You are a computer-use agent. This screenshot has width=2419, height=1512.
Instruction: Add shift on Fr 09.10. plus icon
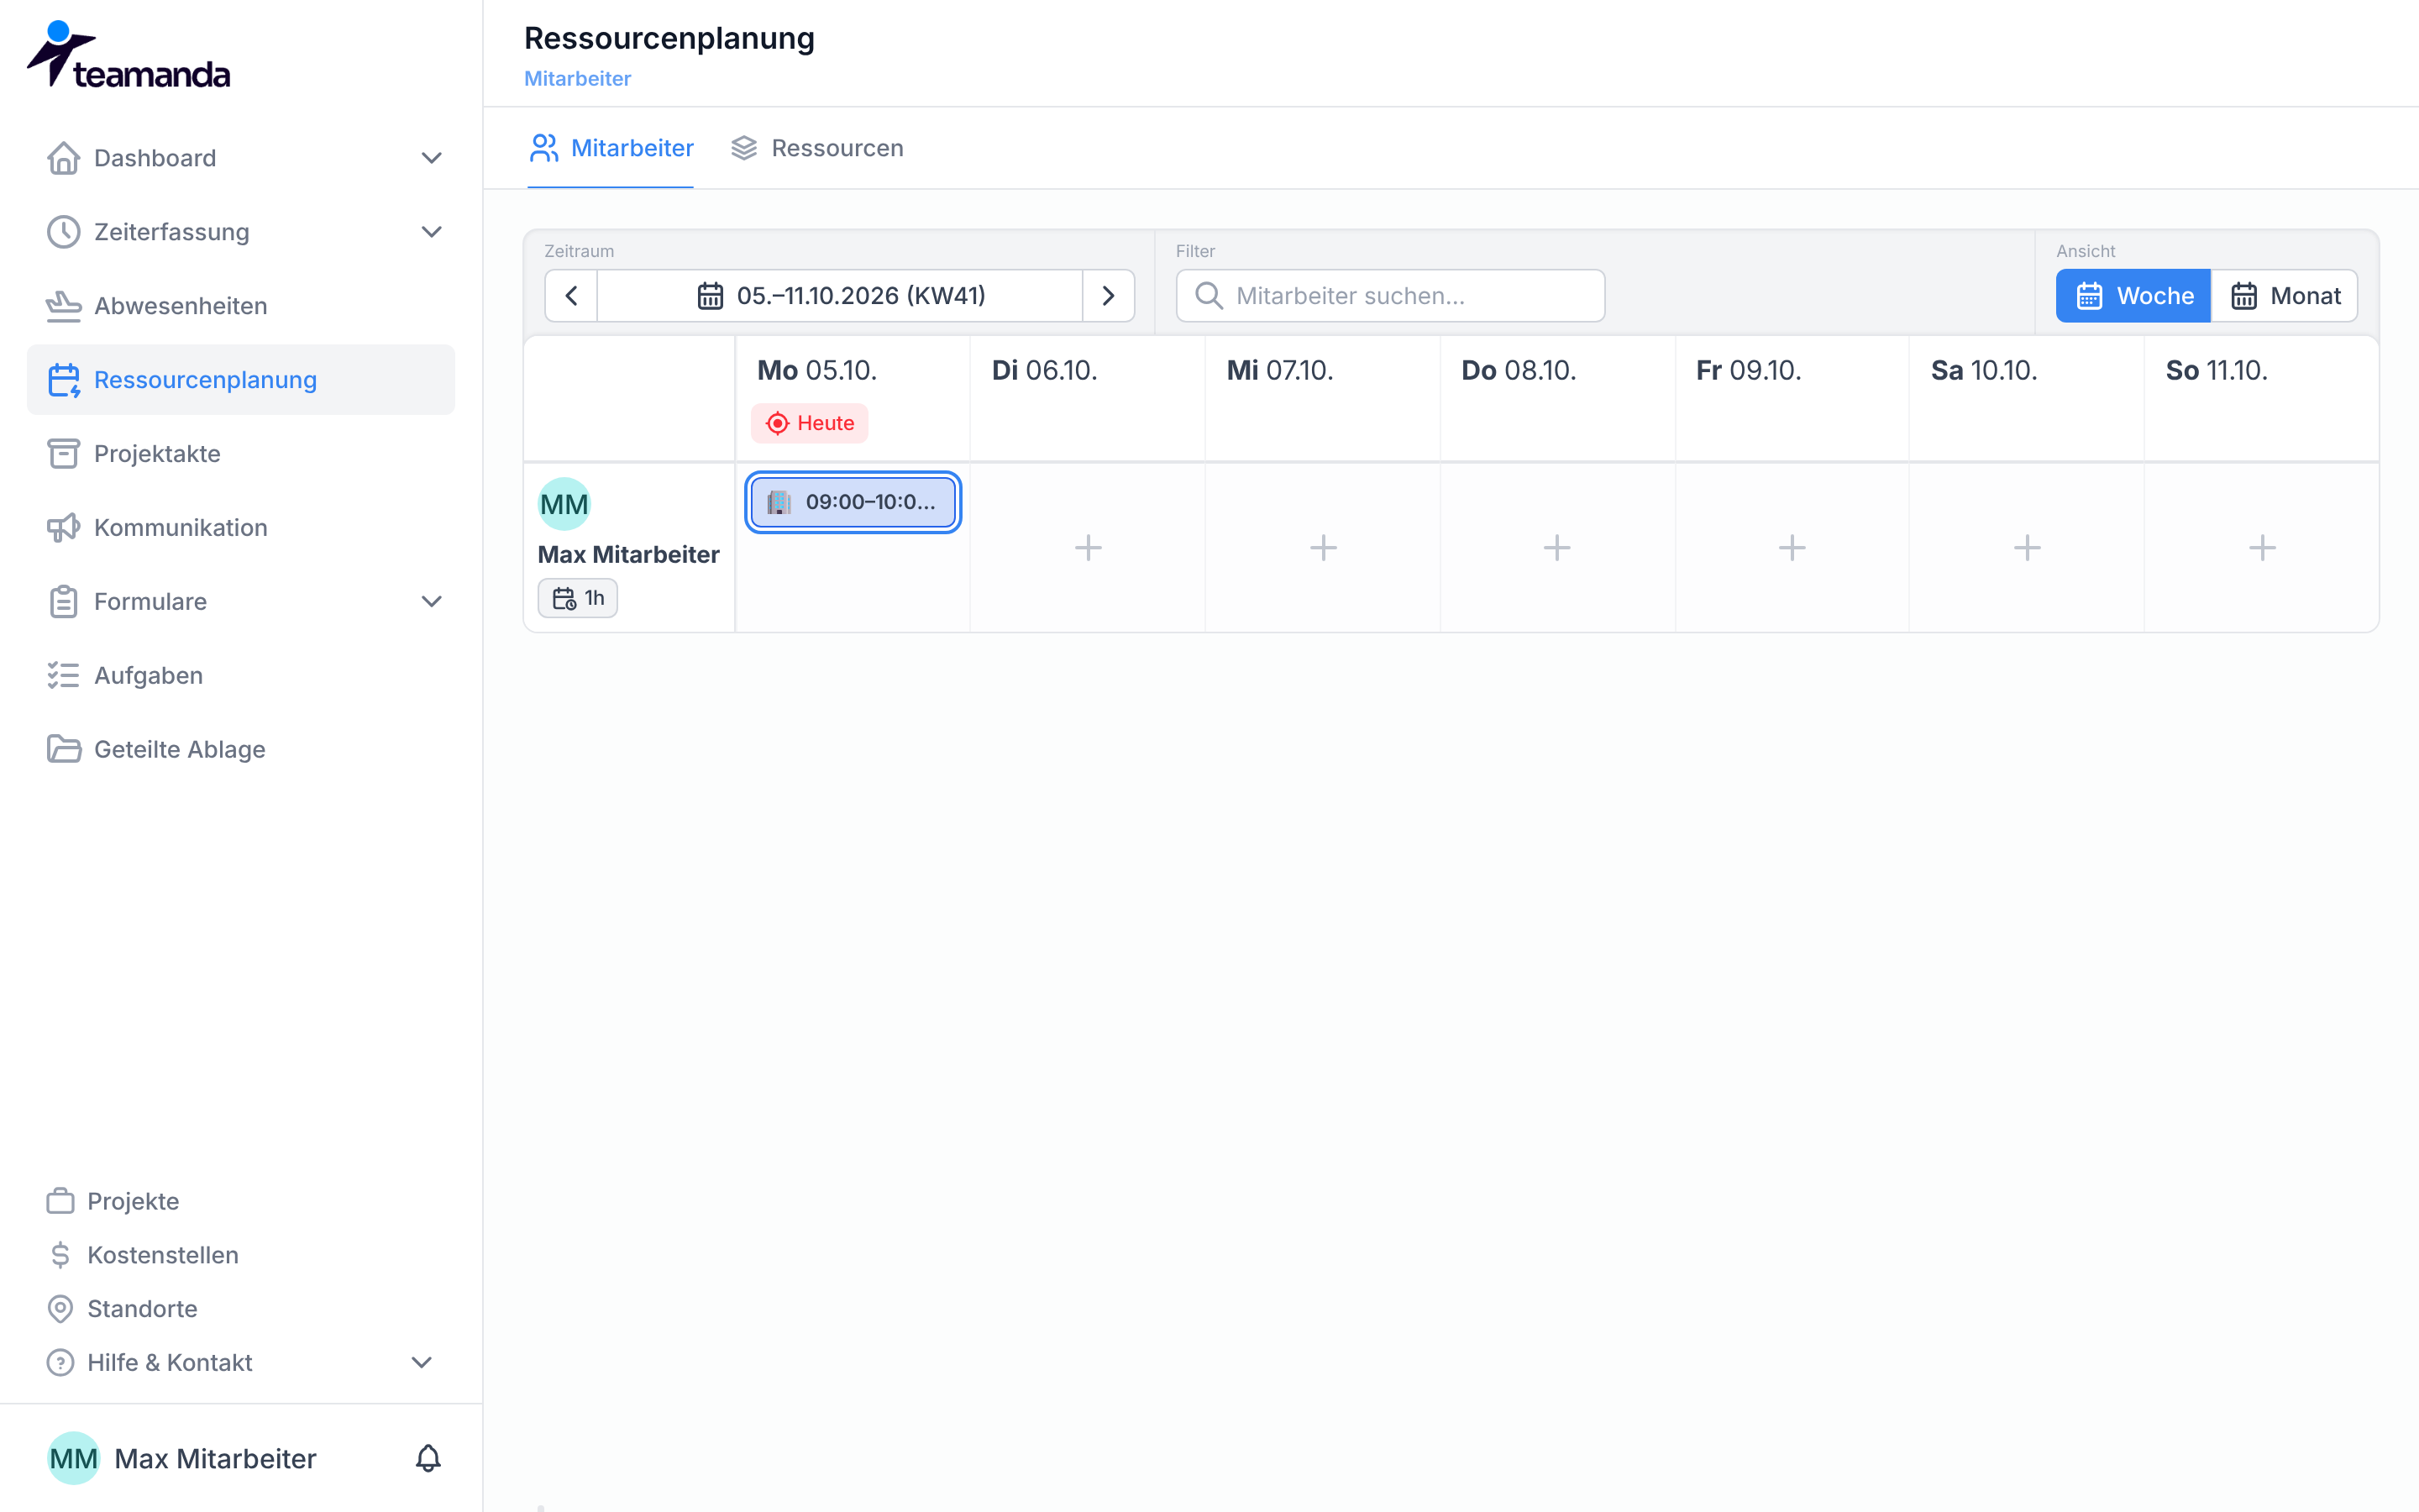(x=1792, y=548)
